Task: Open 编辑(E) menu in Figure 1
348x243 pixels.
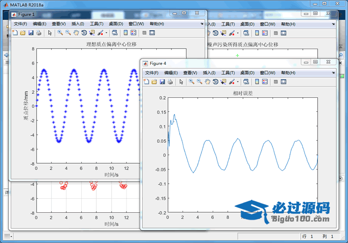Action: 39,24
